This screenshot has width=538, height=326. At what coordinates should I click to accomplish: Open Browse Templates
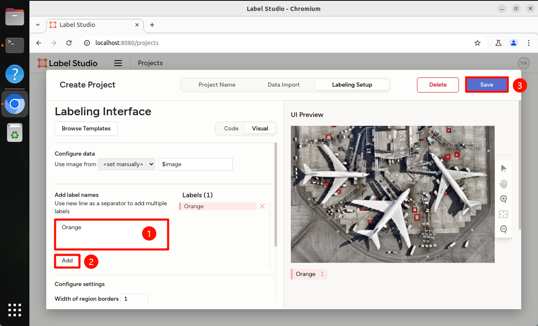click(86, 129)
